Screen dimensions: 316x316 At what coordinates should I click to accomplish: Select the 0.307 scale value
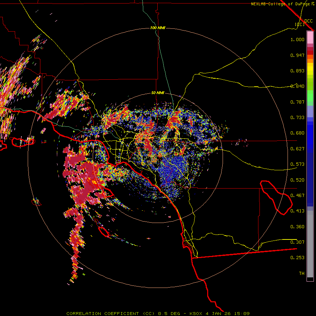click(x=297, y=242)
